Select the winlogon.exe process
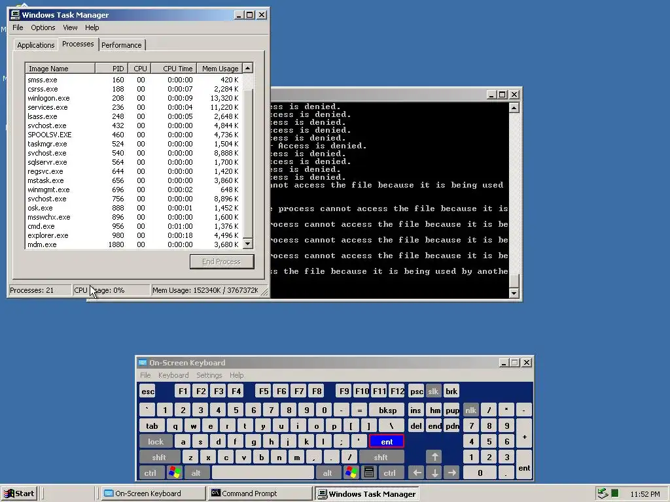Screen dimensions: 670x502 [133, 98]
